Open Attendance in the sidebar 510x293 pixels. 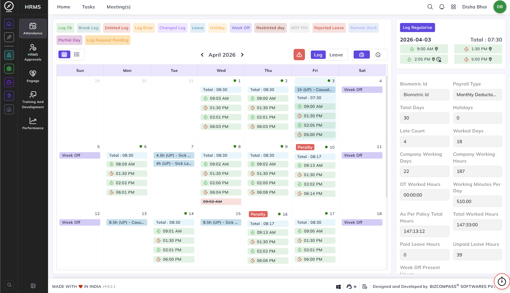(33, 28)
